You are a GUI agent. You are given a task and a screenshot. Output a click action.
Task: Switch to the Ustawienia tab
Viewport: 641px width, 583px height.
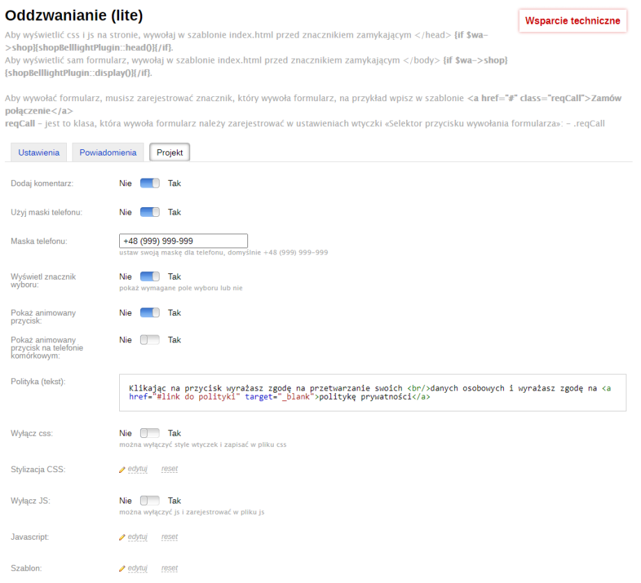(x=39, y=153)
